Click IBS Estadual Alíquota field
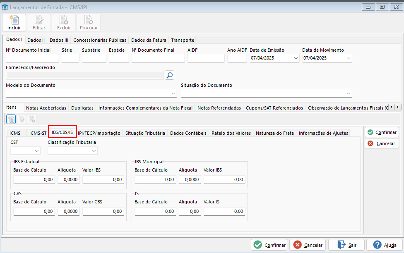 [x=69, y=179]
